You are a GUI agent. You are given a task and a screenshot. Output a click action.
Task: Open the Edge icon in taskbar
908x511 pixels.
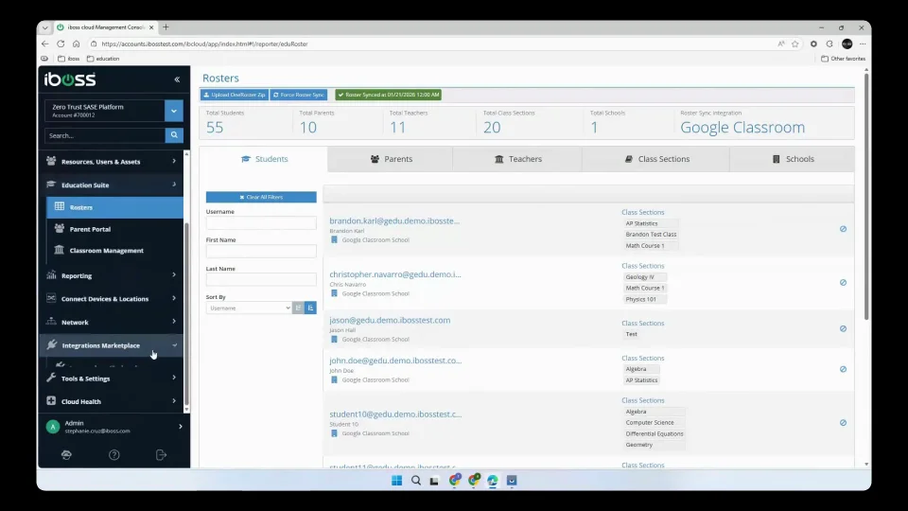tap(492, 481)
